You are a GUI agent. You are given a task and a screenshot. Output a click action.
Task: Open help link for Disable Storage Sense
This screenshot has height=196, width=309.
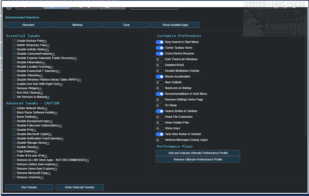[x=48, y=143]
